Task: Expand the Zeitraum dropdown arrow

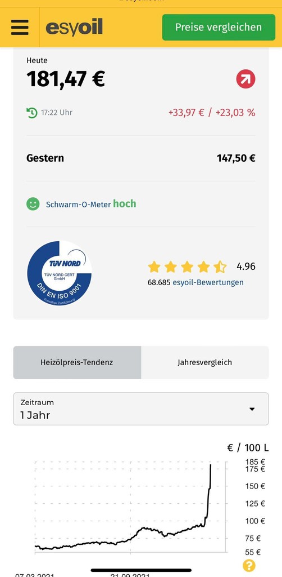Action: pos(252,409)
